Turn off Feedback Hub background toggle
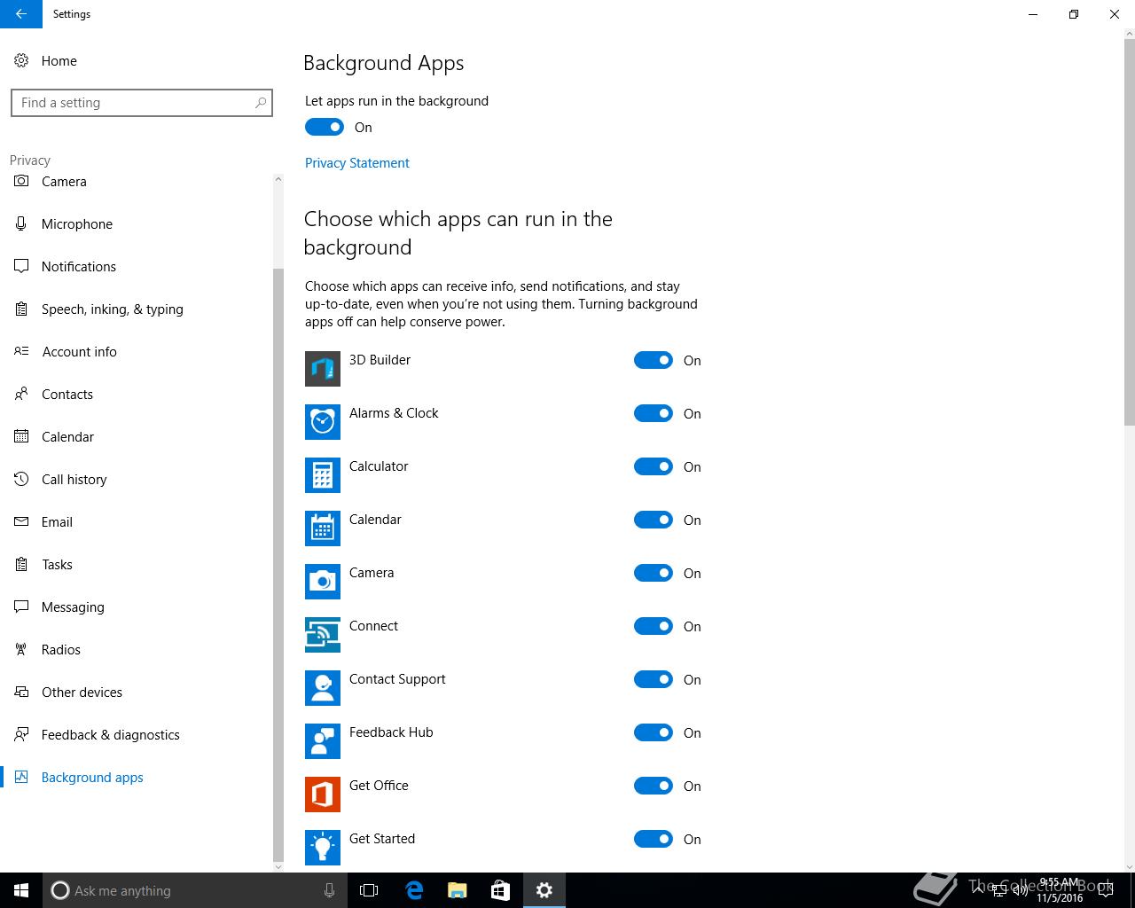 point(654,732)
